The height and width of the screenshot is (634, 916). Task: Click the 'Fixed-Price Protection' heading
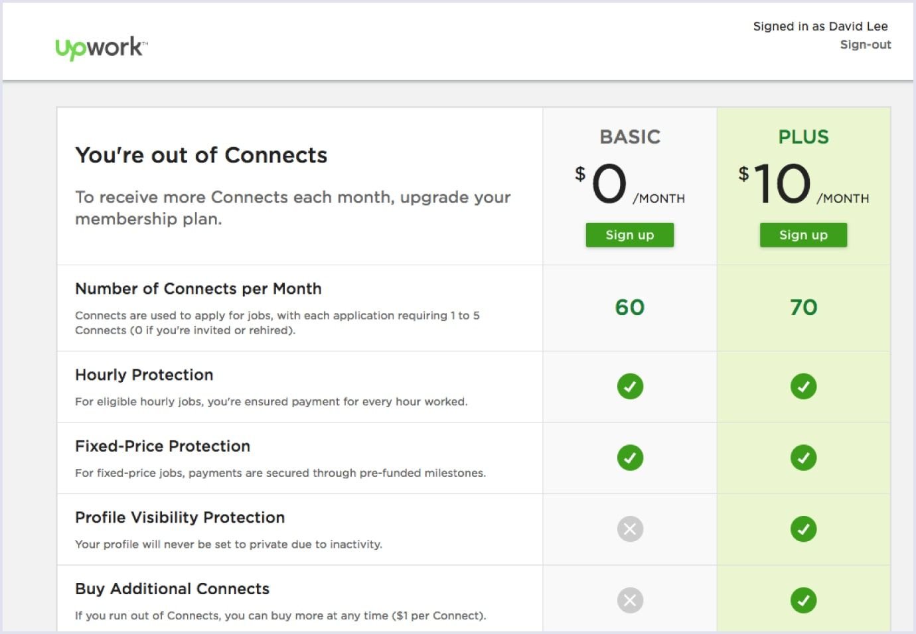163,446
